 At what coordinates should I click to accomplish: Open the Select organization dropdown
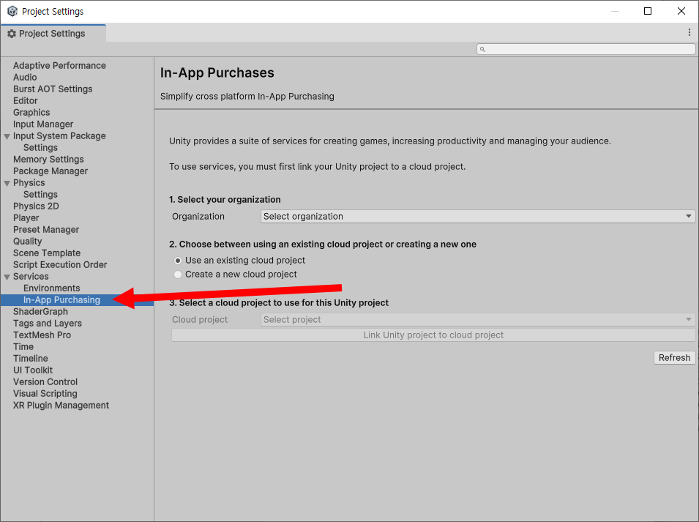pyautogui.click(x=477, y=216)
